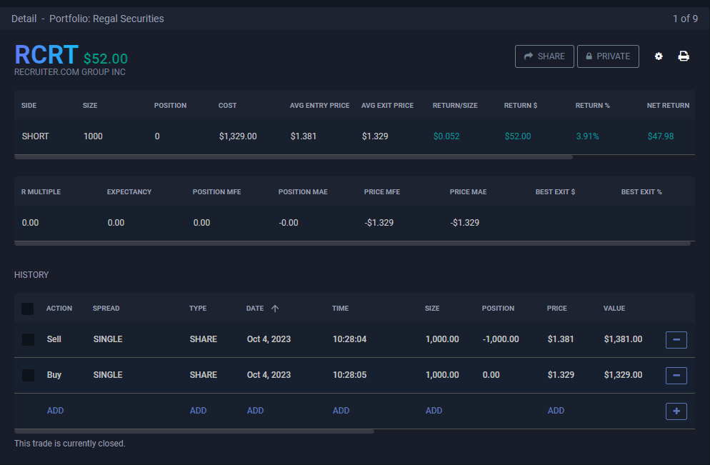
Task: Click ADD under the Date column
Action: click(255, 411)
